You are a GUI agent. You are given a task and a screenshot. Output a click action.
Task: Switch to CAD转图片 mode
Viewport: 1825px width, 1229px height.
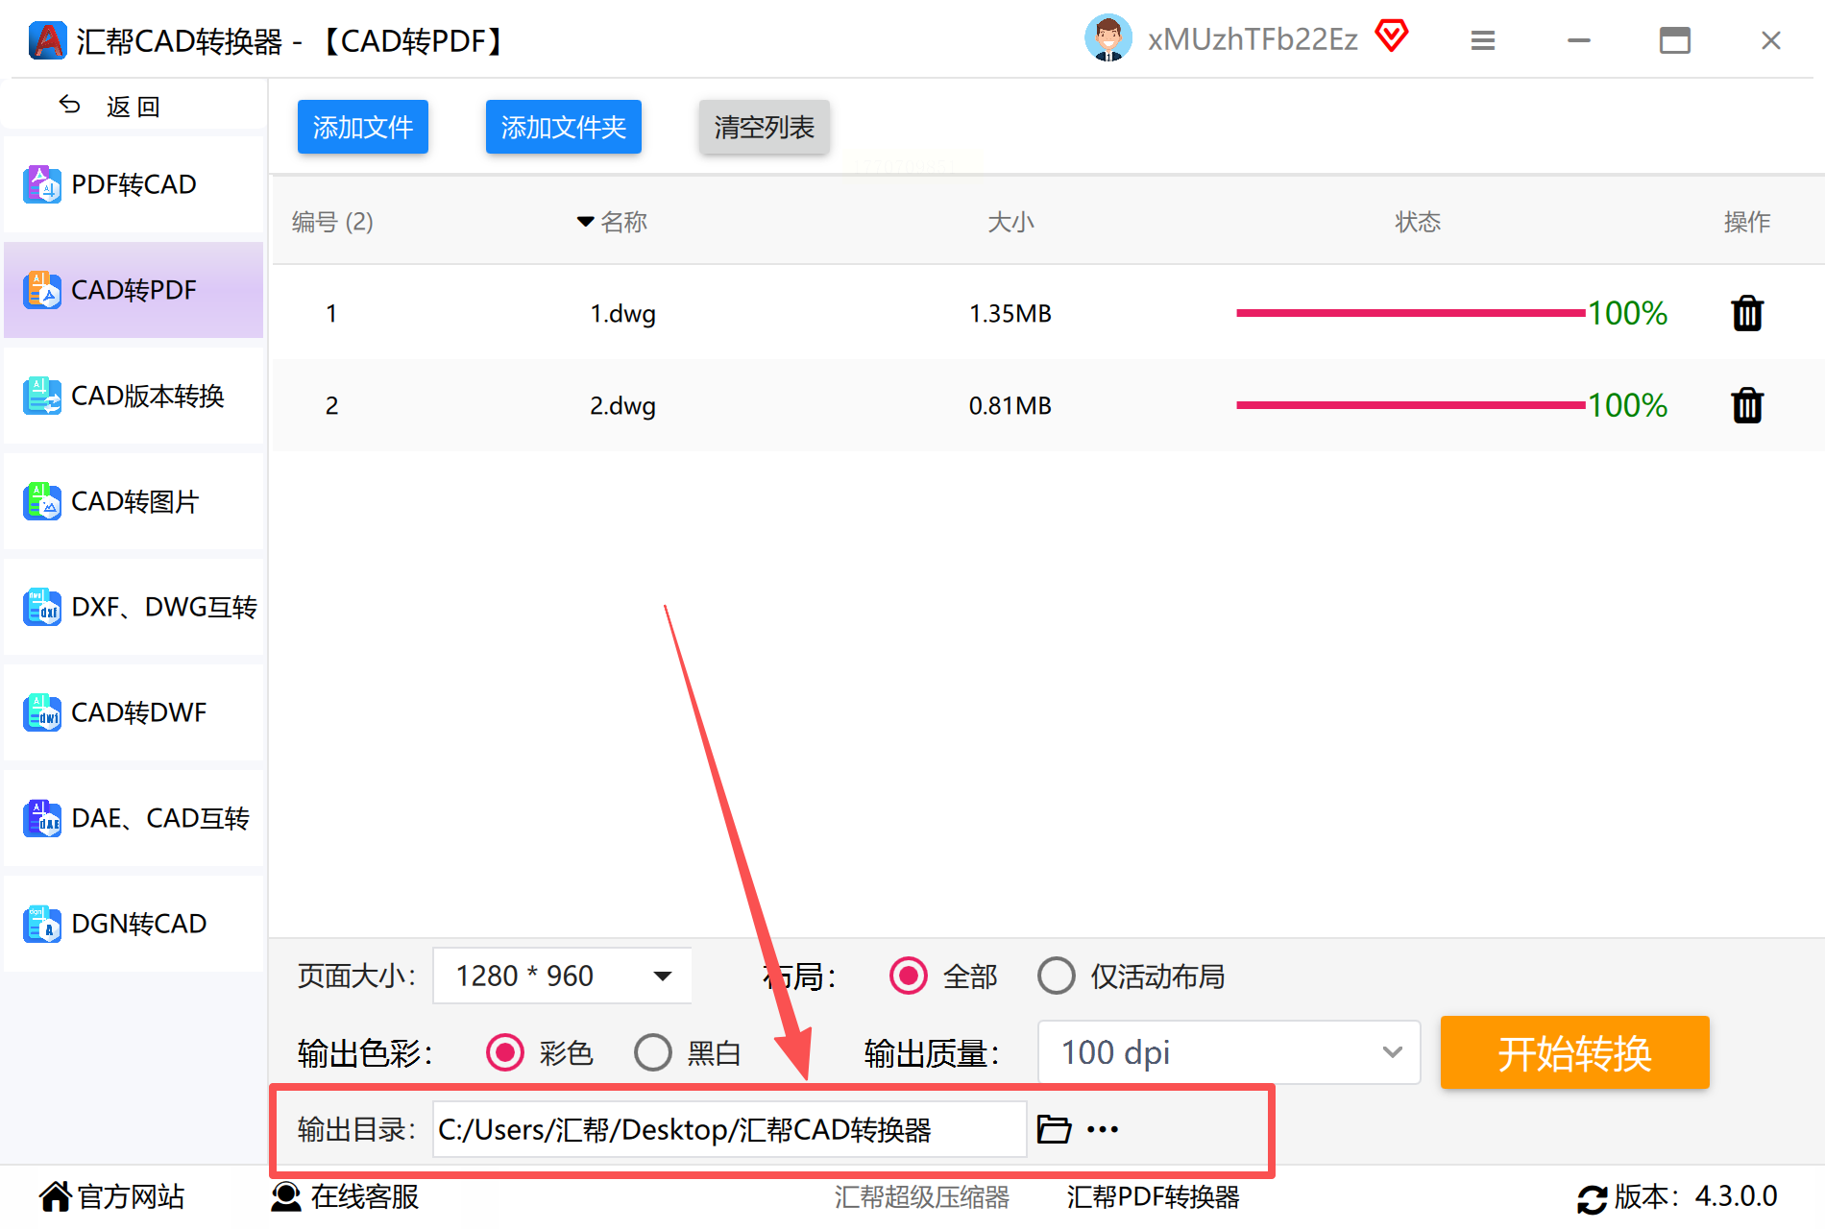point(134,501)
